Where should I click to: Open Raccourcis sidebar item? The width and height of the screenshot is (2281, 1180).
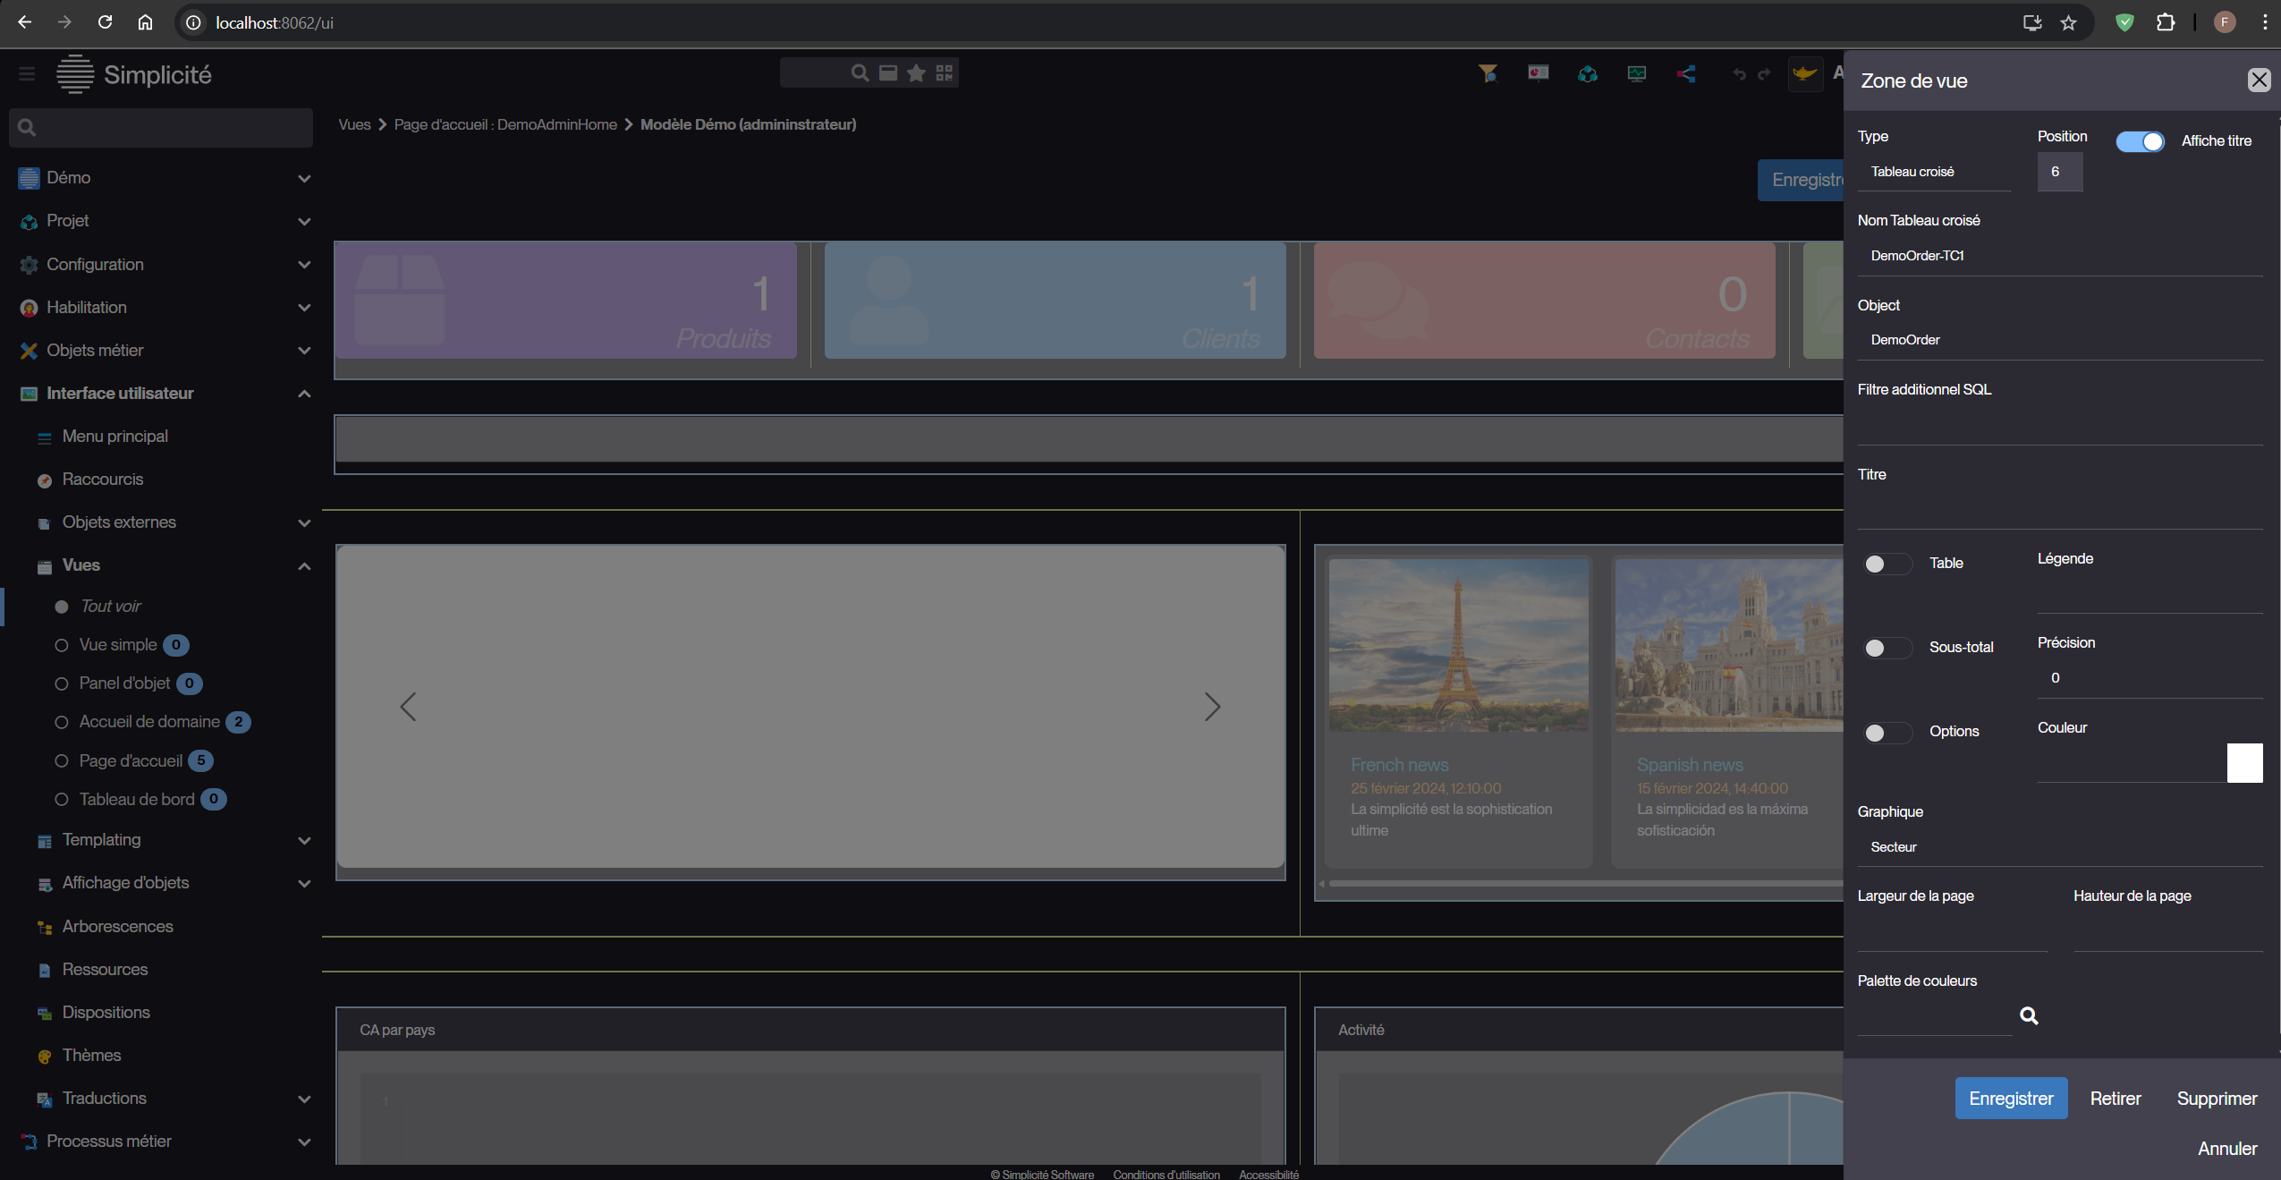pos(103,479)
